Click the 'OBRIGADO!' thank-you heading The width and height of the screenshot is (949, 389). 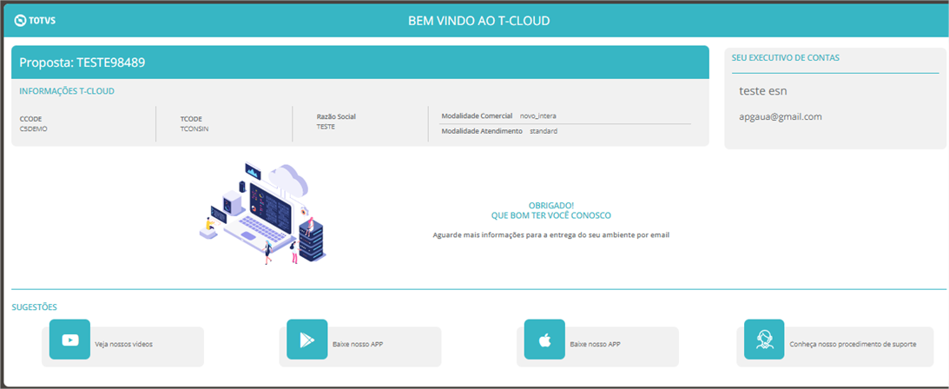point(551,206)
